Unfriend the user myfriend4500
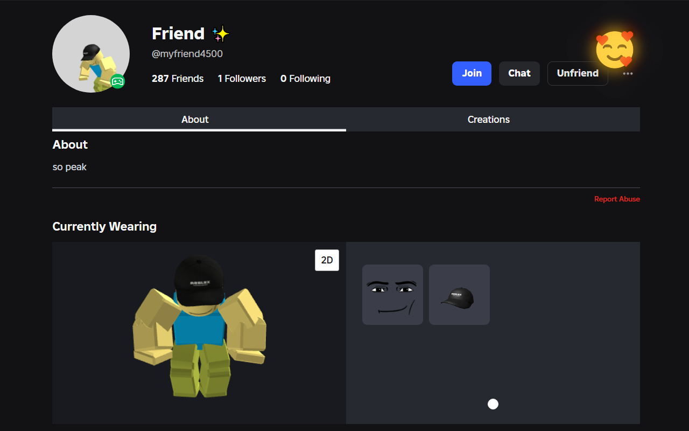The width and height of the screenshot is (689, 431). [x=578, y=73]
